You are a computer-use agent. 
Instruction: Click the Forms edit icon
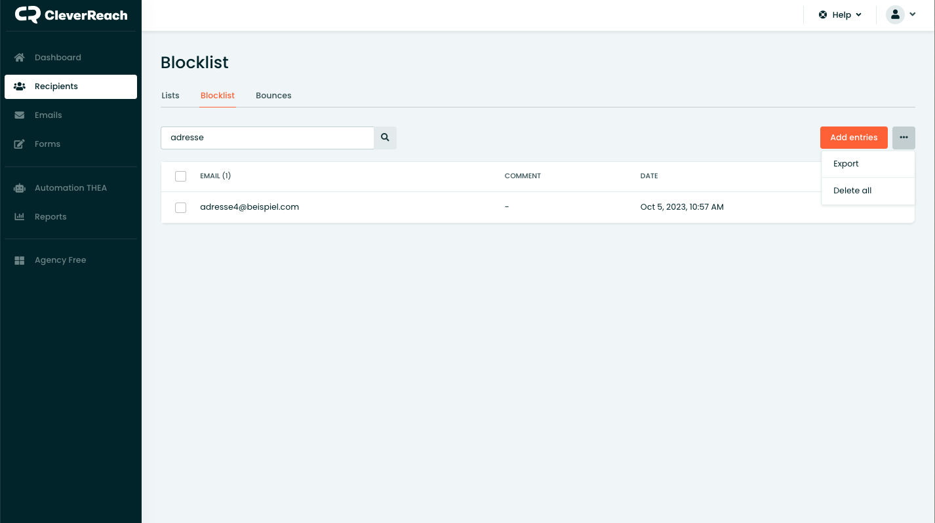20,144
